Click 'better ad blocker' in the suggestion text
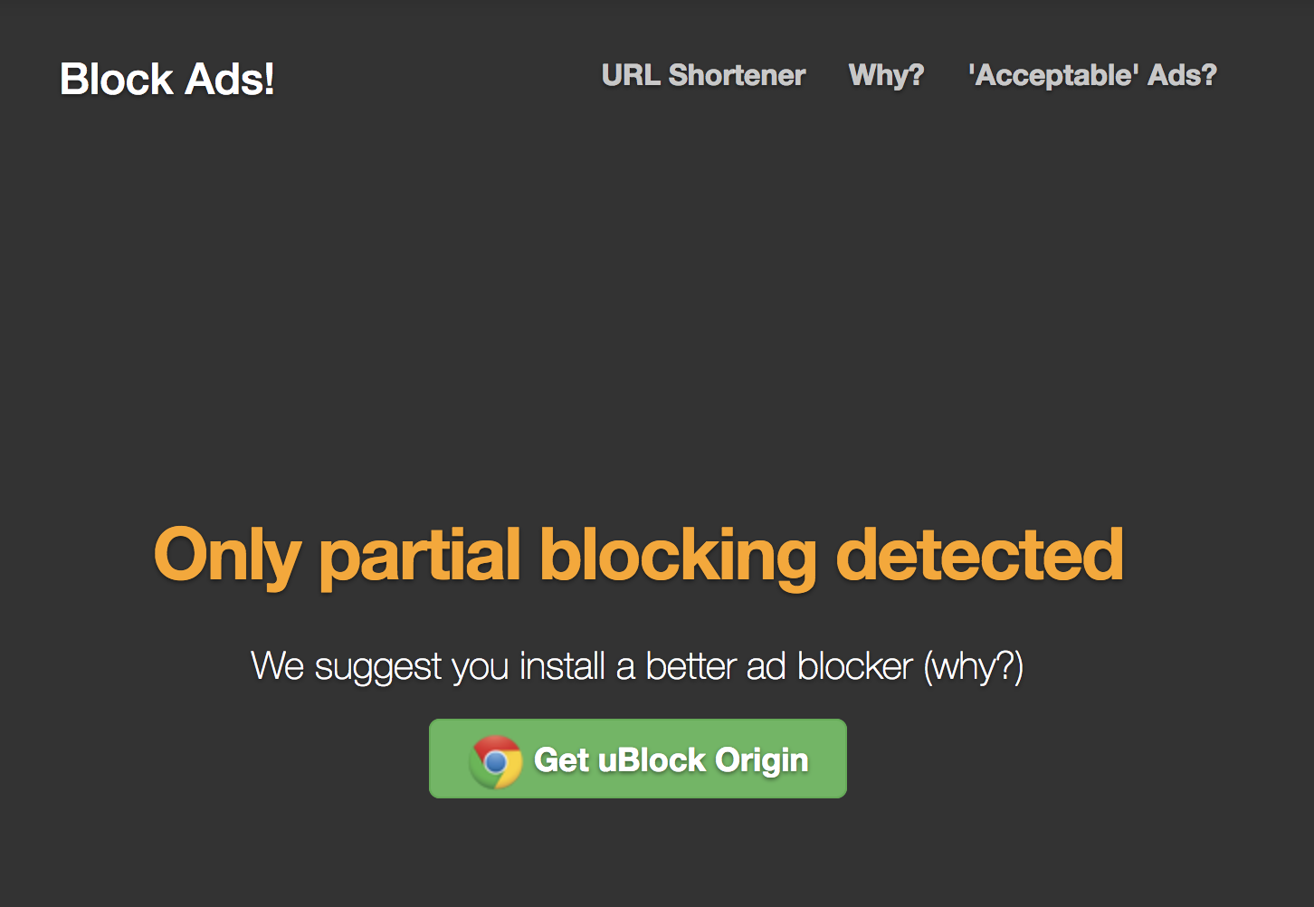 (779, 667)
